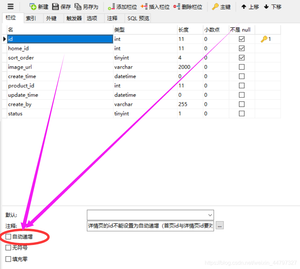Click the Length (长度) column header
The image size is (300, 269).
(x=190, y=30)
